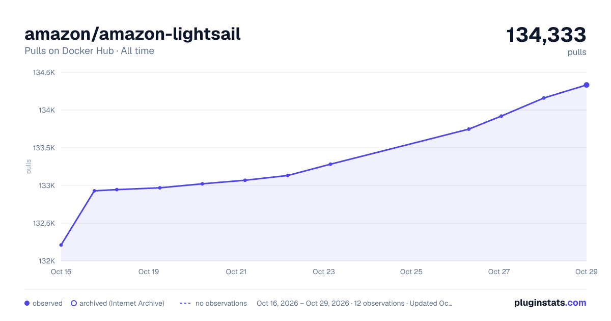Select the data point above Oct 27

(502, 116)
